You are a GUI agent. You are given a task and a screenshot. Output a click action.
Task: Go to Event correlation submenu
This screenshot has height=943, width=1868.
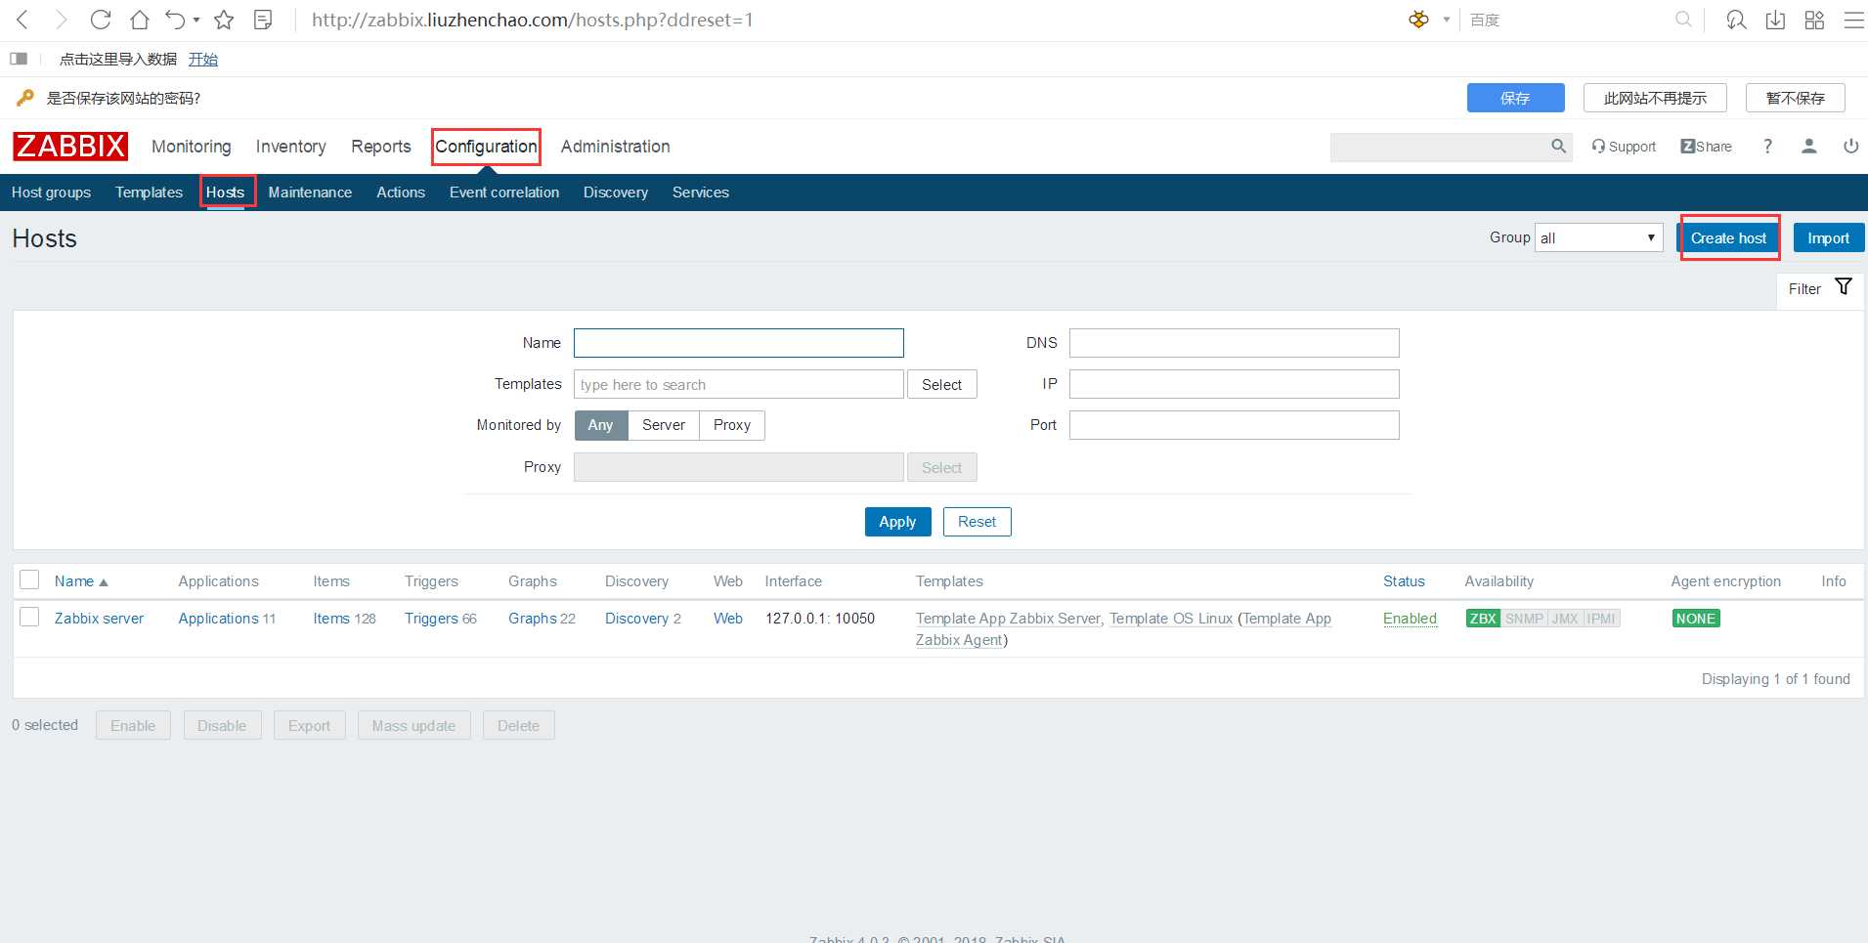pos(504,193)
